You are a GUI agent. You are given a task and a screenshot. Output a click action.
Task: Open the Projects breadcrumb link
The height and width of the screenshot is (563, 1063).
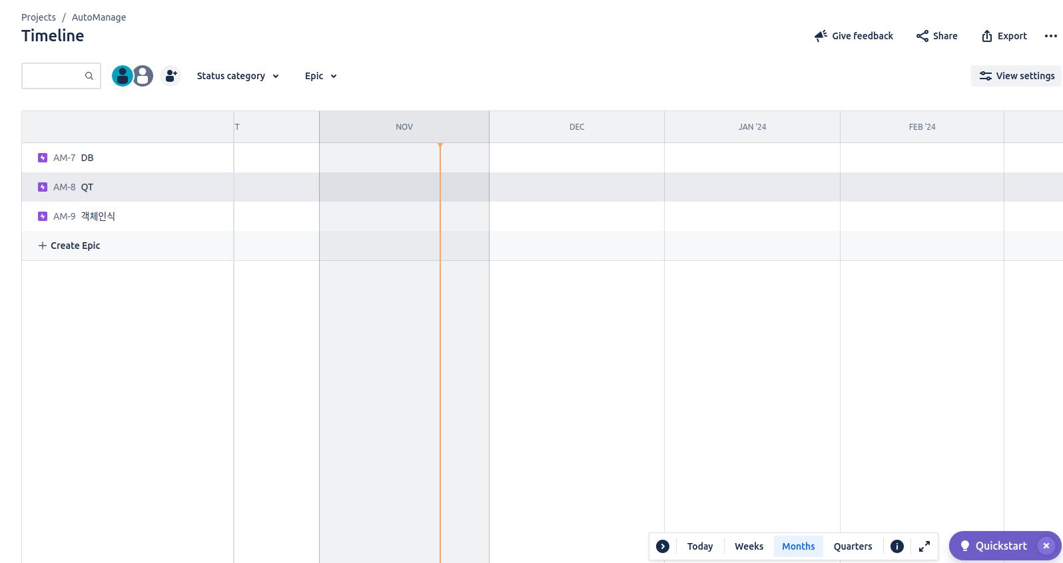(39, 17)
